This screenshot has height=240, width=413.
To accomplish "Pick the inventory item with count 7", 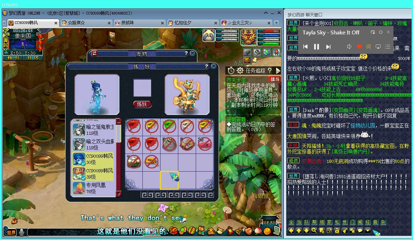I will (x=134, y=161).
